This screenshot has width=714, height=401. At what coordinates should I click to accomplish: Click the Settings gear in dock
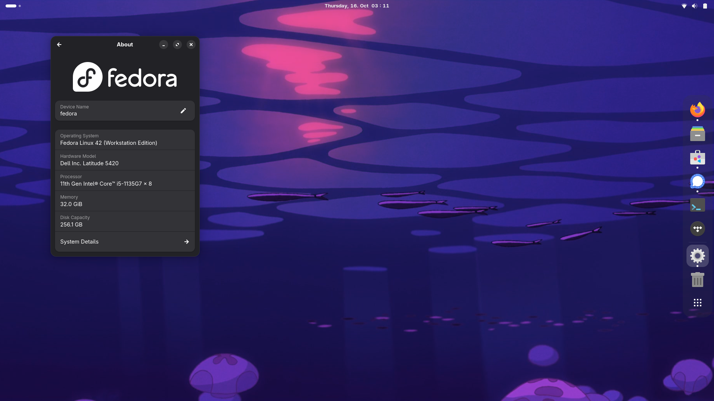697,256
